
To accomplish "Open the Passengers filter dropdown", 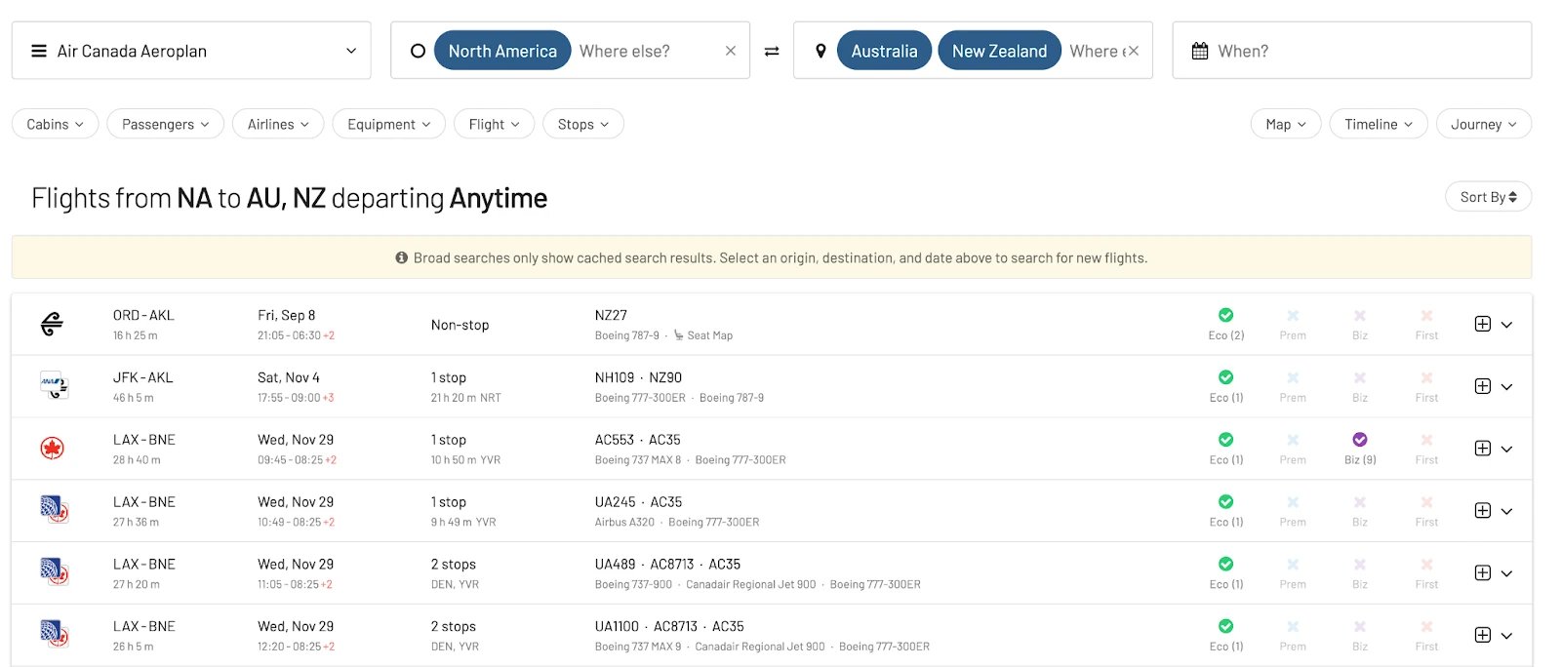I will [166, 124].
